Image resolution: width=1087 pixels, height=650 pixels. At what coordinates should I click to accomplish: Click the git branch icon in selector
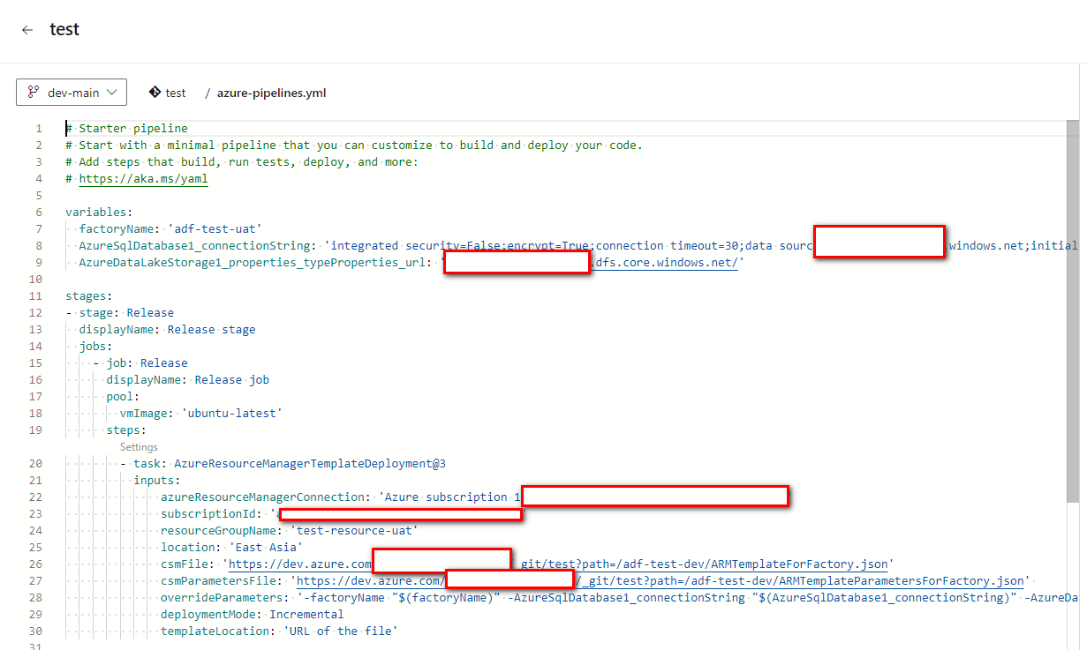pos(34,92)
